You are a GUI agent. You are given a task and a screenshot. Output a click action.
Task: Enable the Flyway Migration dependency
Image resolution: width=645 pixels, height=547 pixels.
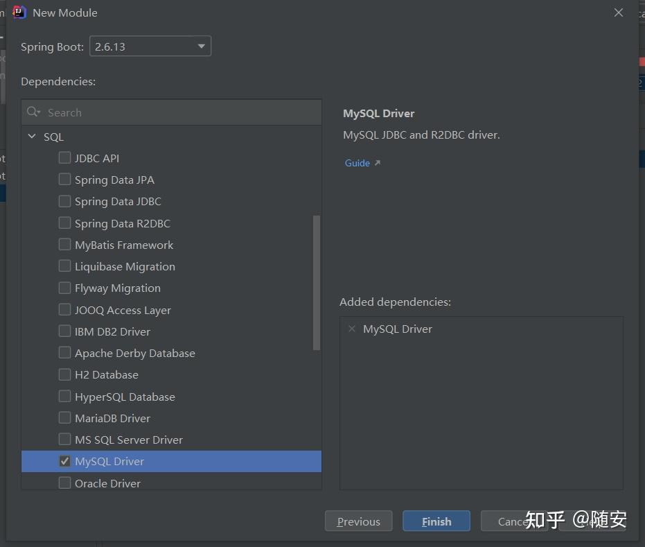[64, 288]
